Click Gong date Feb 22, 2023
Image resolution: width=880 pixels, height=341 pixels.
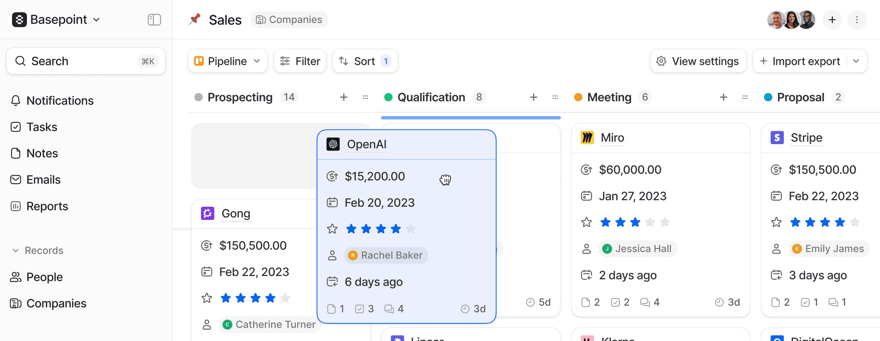[254, 272]
